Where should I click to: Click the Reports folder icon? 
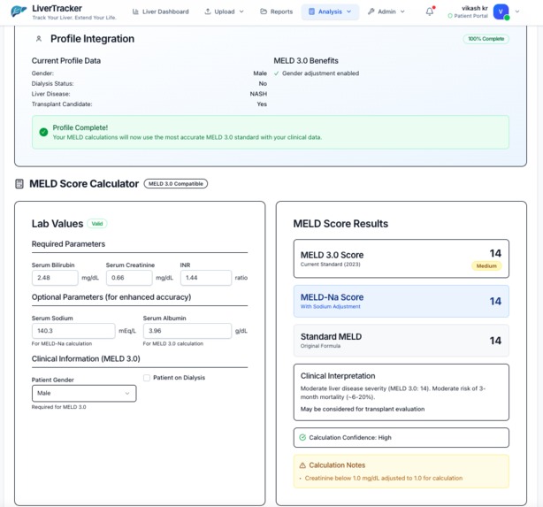[x=264, y=12]
